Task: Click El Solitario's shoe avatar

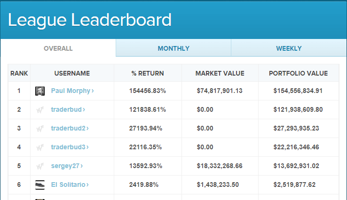Action: (x=40, y=185)
